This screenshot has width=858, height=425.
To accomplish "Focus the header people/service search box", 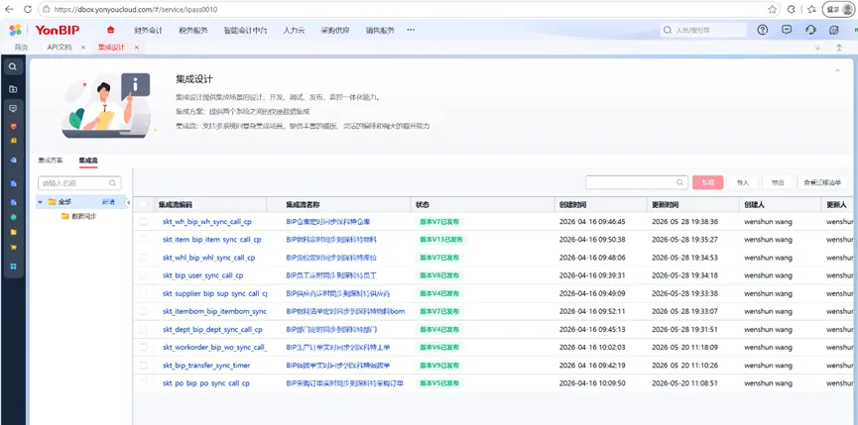I will (x=703, y=30).
